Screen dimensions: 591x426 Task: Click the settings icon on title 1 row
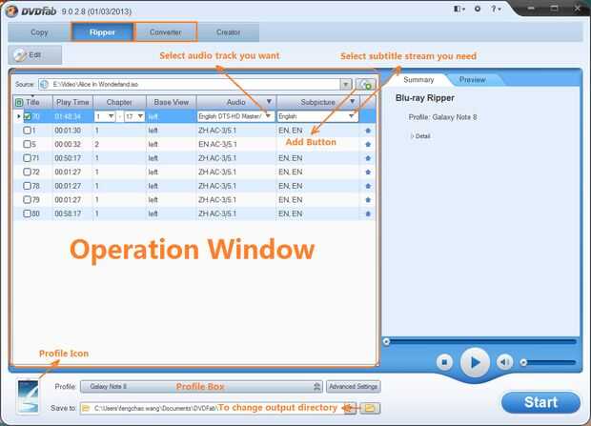coord(368,131)
